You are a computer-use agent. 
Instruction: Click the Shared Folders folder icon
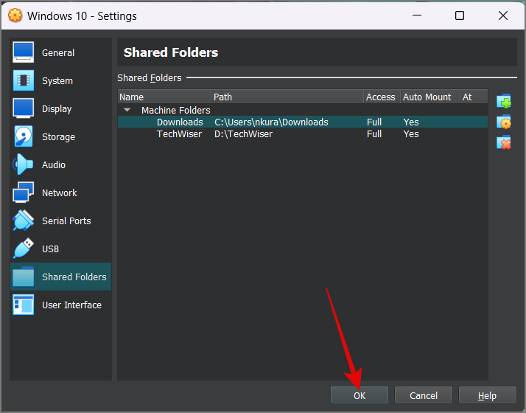pos(23,277)
